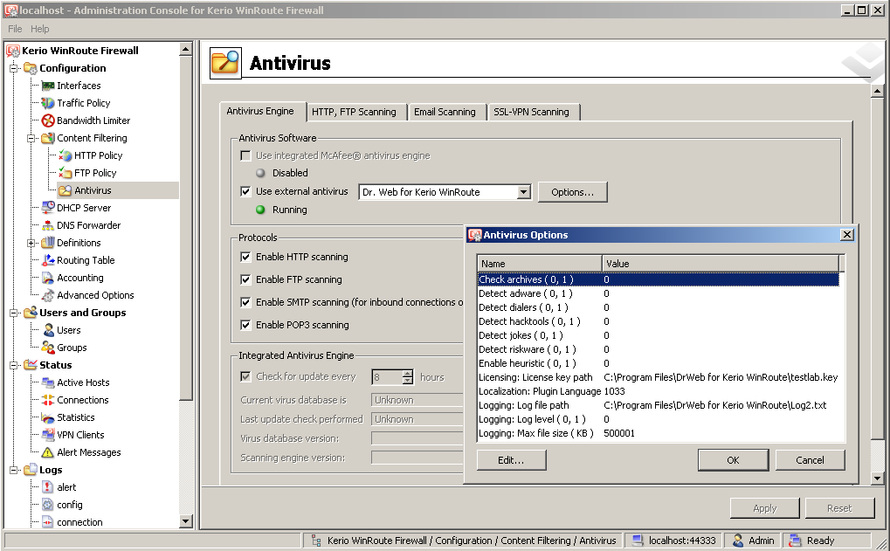Screen dimensions: 890x551
Task: Select the Interfaces tree icon
Action: (48, 86)
